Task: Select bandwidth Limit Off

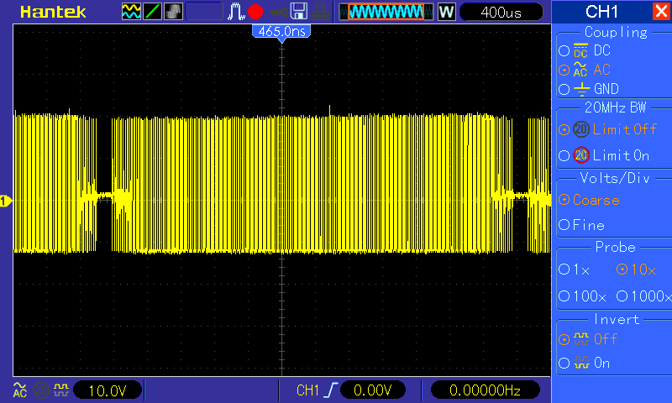Action: [x=607, y=129]
